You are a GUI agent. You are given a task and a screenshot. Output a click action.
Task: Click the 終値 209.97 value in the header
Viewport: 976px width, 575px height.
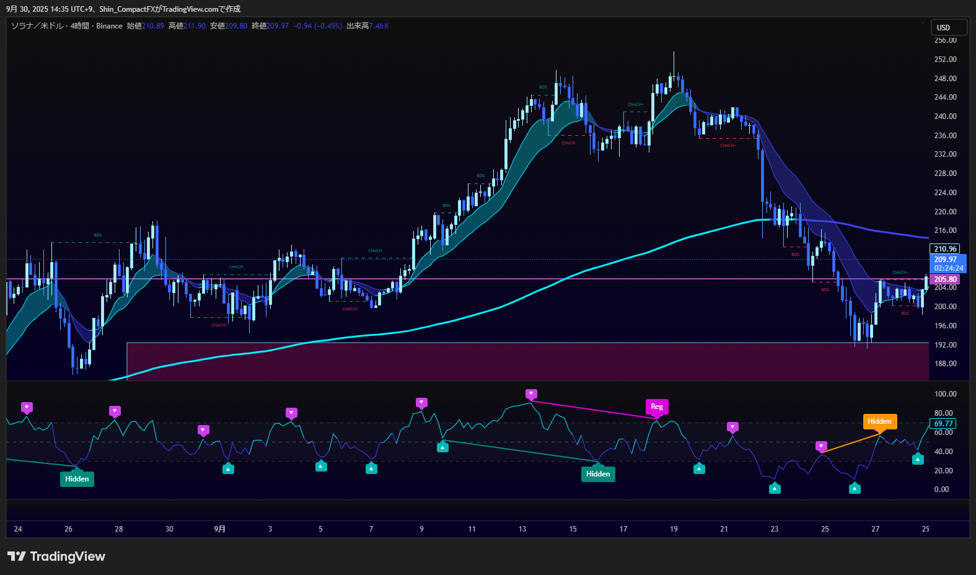click(278, 26)
